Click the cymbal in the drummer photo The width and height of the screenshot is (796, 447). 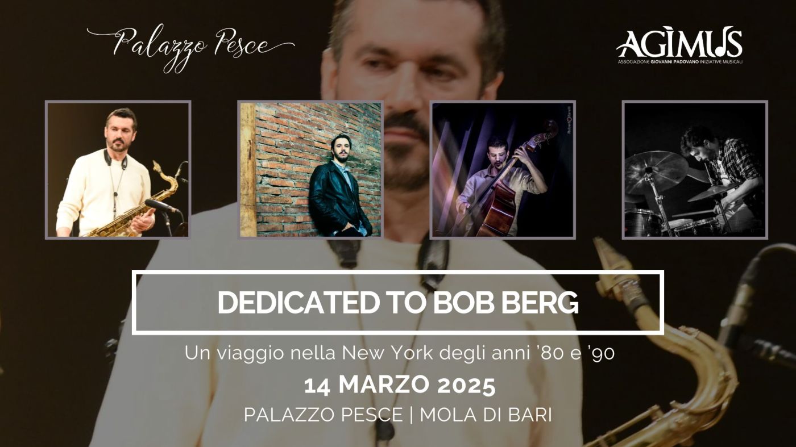[657, 169]
